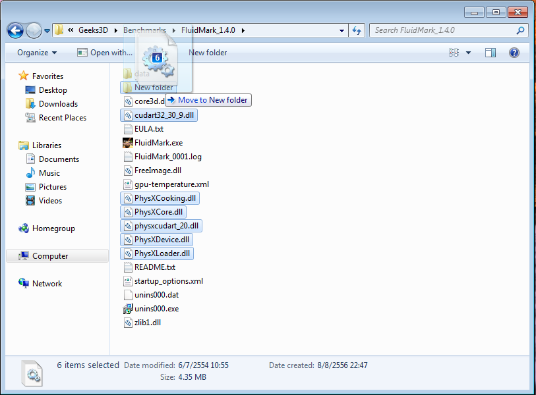Image resolution: width=536 pixels, height=395 pixels.
Task: Select PhysXLoader.dll file
Action: tap(157, 253)
